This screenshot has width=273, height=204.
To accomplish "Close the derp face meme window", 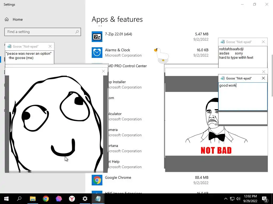I will (103, 71).
